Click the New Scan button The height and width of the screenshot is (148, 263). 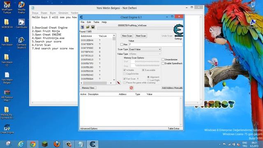pyautogui.click(x=127, y=36)
